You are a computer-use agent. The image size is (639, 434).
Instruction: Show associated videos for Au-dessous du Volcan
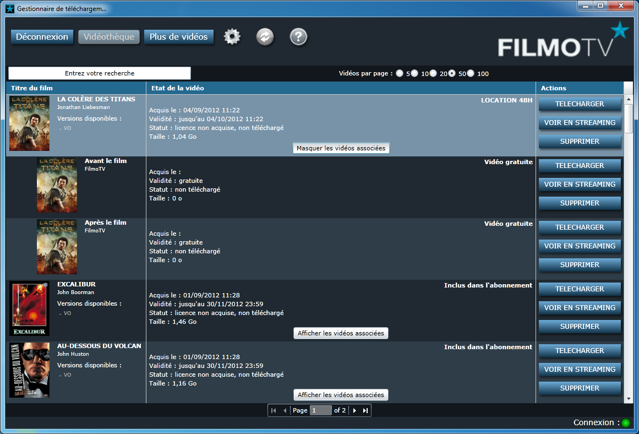(341, 395)
